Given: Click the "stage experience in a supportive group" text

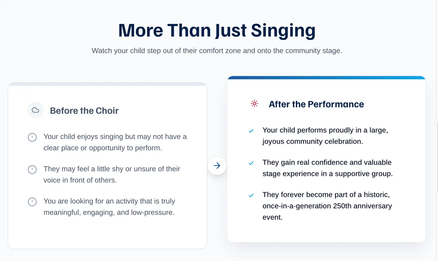Looking at the screenshot, I should click(327, 174).
